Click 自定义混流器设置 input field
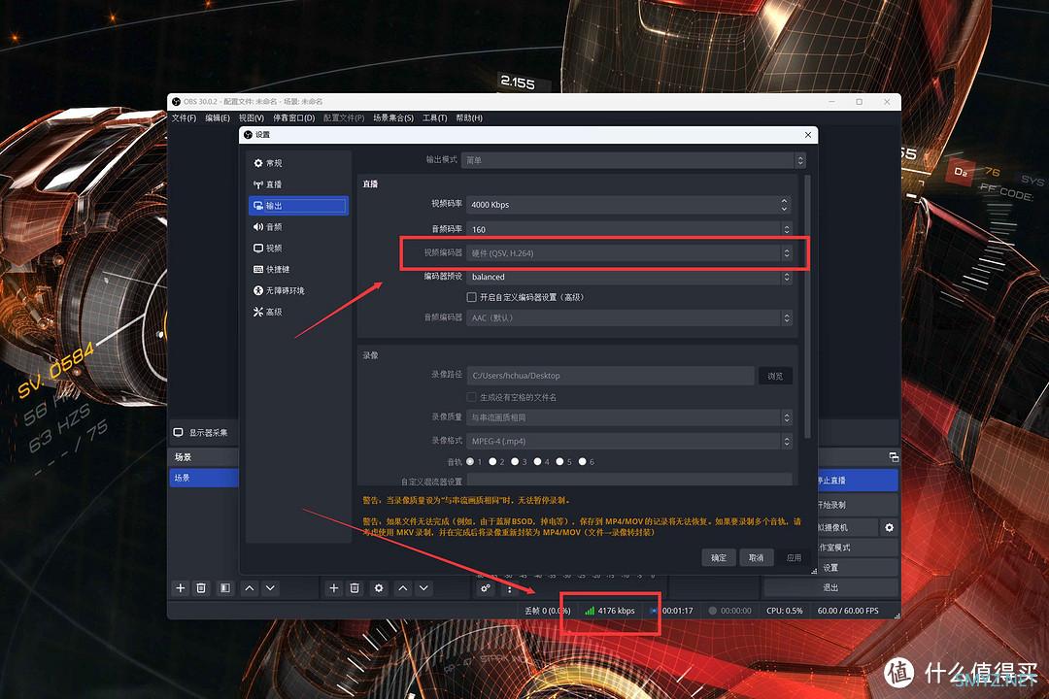Viewport: 1049px width, 699px height. click(628, 480)
